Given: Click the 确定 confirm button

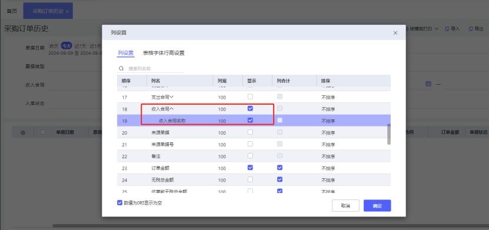Looking at the screenshot, I should pyautogui.click(x=377, y=206).
